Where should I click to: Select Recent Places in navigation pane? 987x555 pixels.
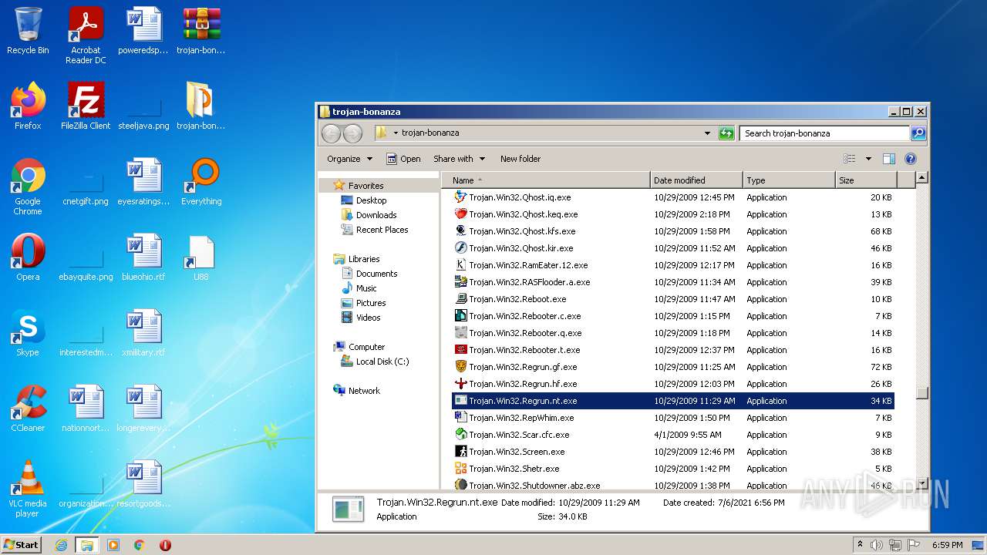pos(382,230)
